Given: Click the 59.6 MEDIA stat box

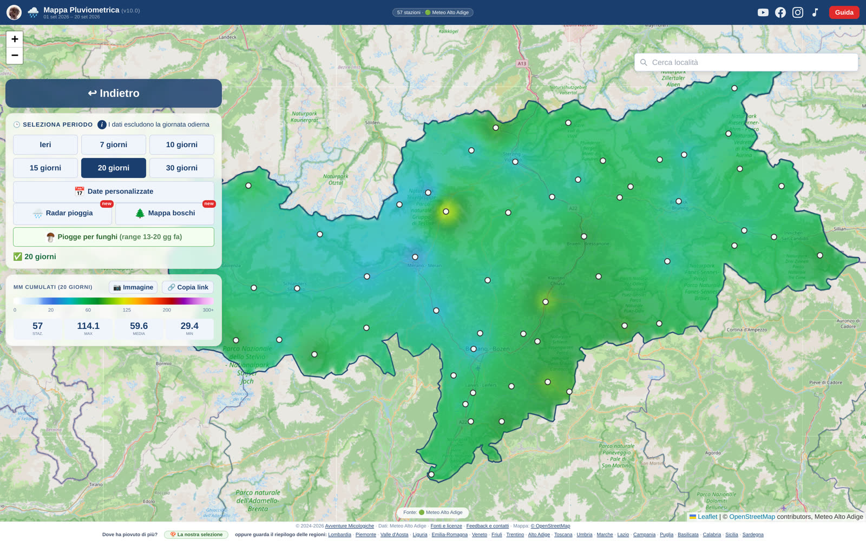Looking at the screenshot, I should (139, 328).
